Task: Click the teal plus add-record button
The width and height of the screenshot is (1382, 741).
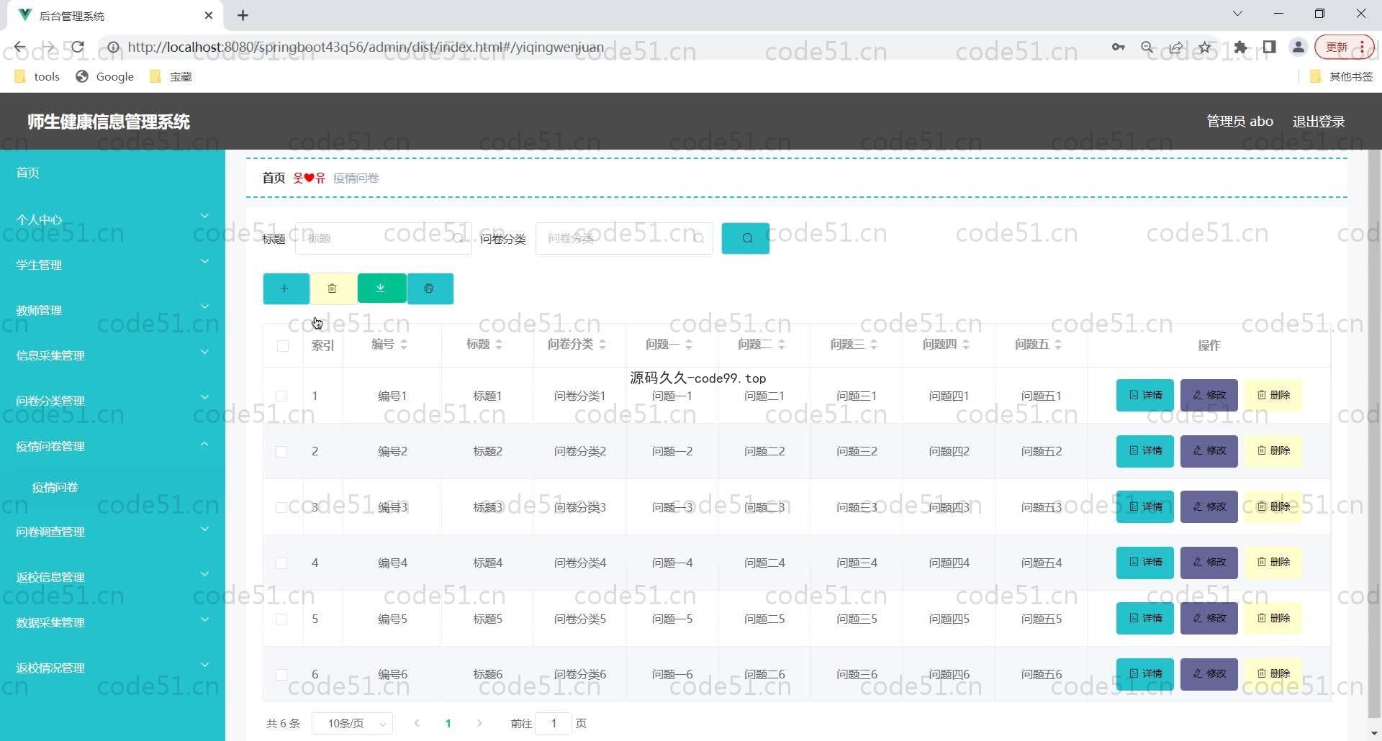Action: click(x=286, y=288)
